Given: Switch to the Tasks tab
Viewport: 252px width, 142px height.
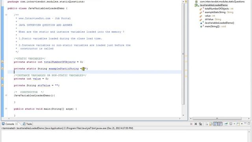Looking at the screenshot, I should coord(28,124).
